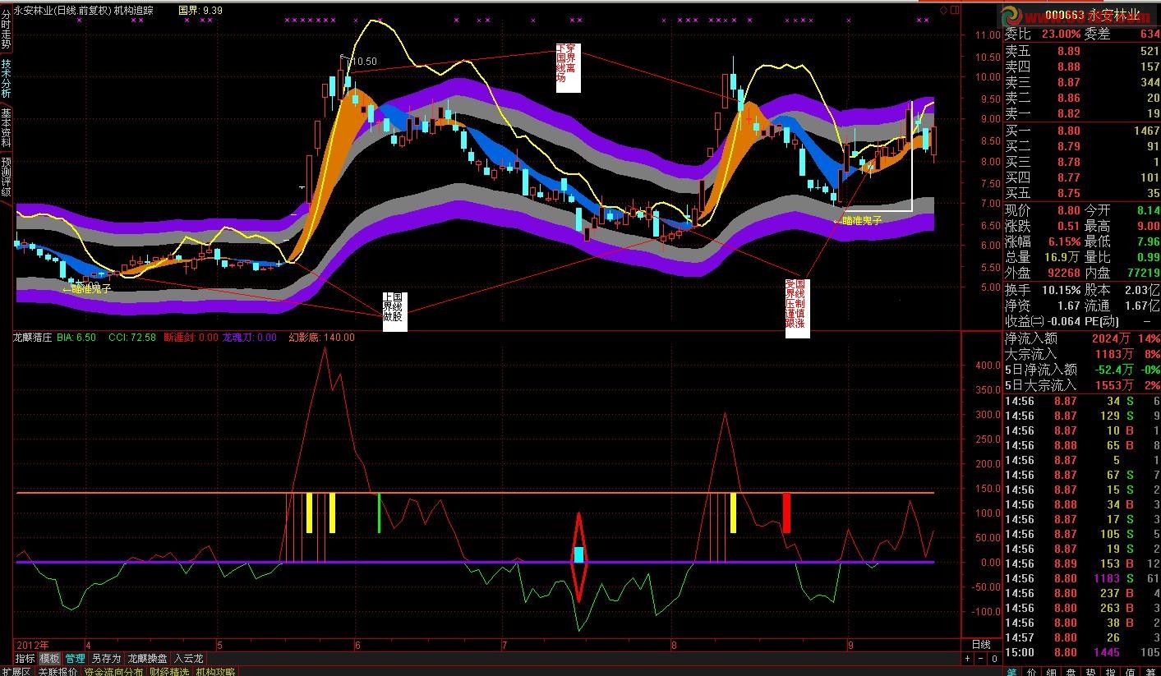Click the plus zoom button under 日线
Viewport: 1161px width, 676px height.
pyautogui.click(x=966, y=659)
